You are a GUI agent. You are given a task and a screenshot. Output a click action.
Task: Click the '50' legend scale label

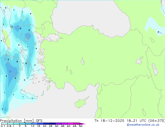(80, 126)
